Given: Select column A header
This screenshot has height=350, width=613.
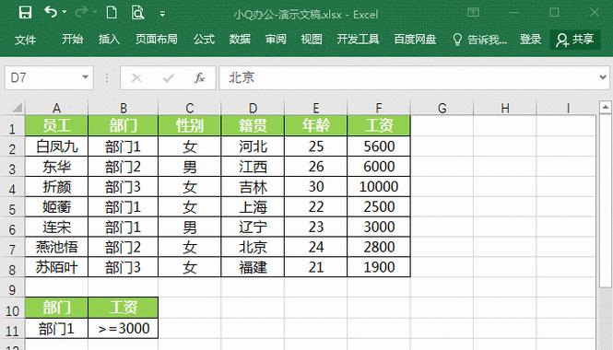Looking at the screenshot, I should point(56,108).
